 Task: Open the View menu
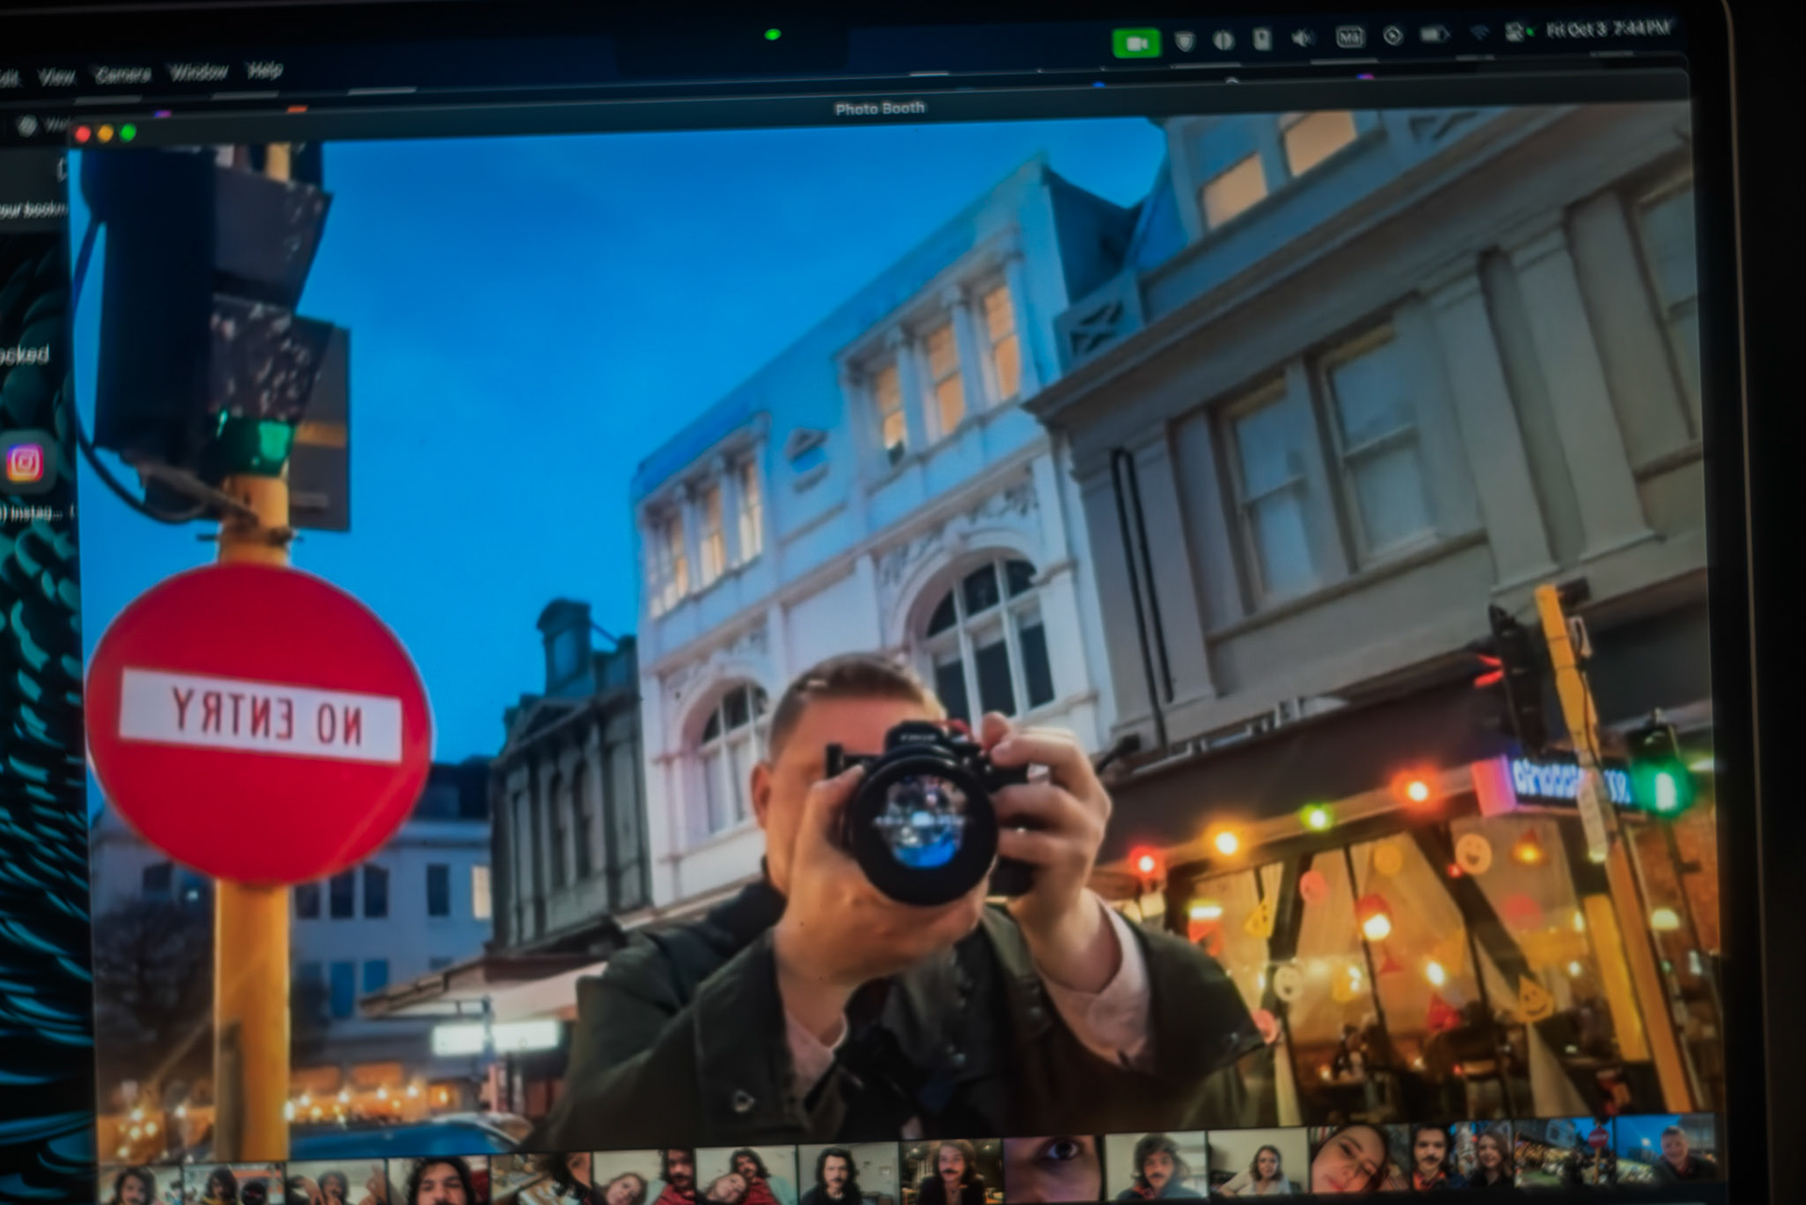(56, 76)
